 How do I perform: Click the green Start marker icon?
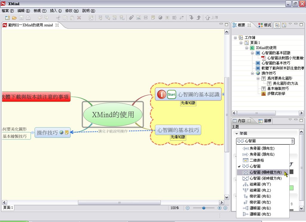tap(172, 94)
